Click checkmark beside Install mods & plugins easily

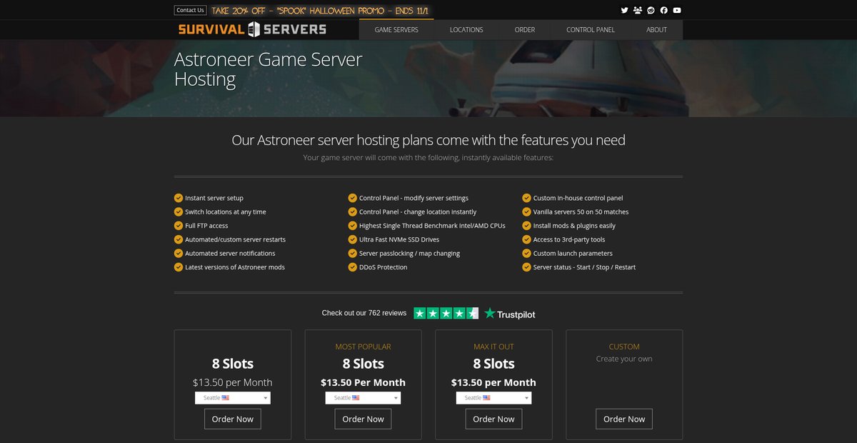coord(527,226)
